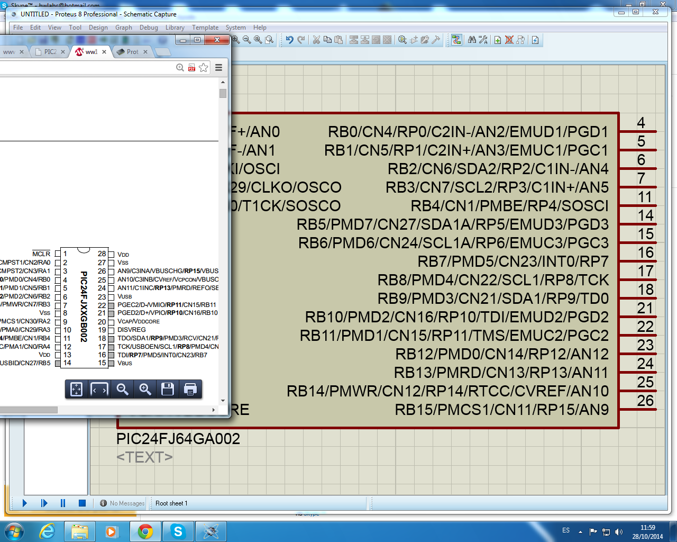Open the File menu in Proteus
The width and height of the screenshot is (677, 542).
click(18, 28)
